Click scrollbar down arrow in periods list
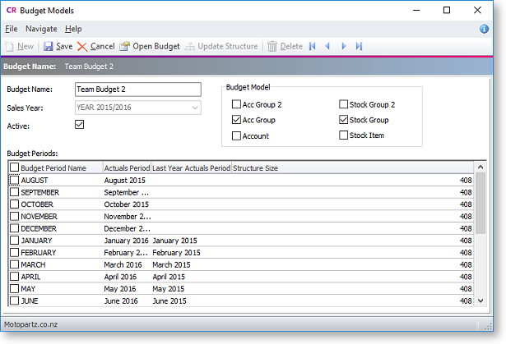 pos(480,300)
